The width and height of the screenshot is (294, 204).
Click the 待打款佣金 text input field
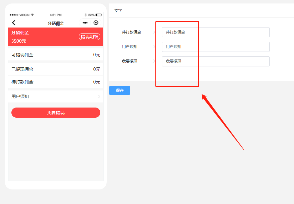(216, 32)
